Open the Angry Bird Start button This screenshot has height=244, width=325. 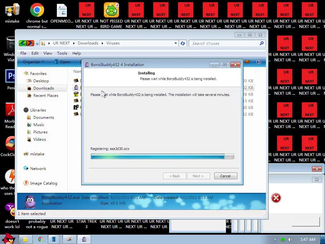(8, 239)
